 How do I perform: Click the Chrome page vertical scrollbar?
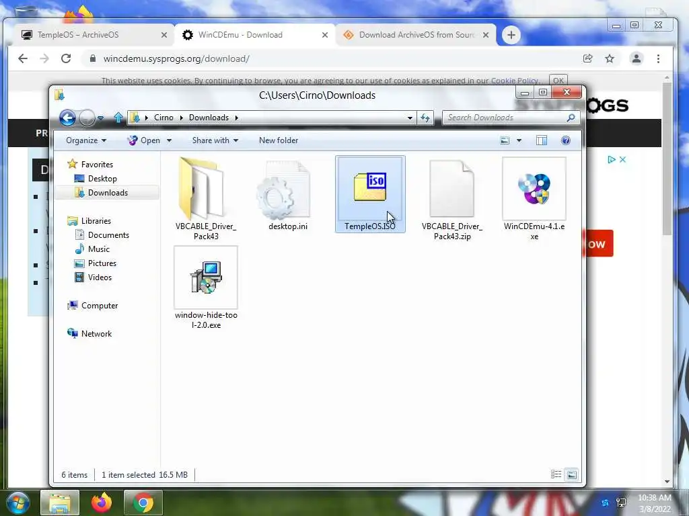[x=667, y=158]
